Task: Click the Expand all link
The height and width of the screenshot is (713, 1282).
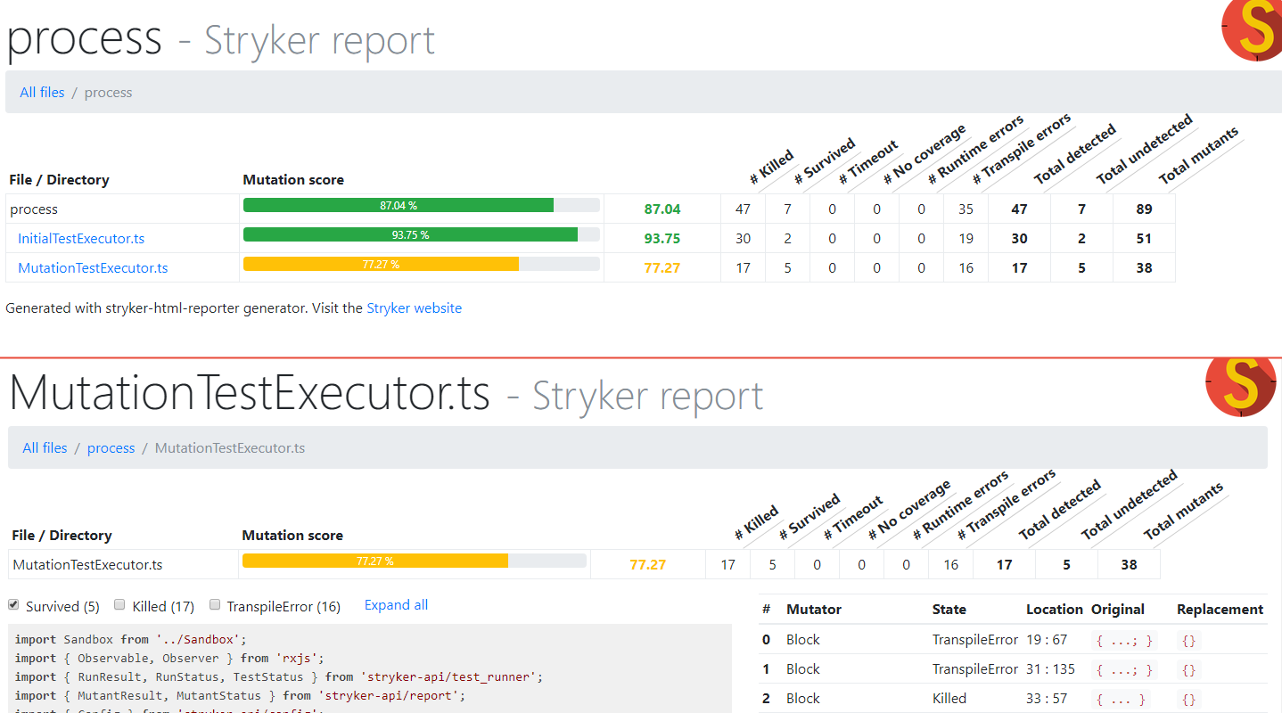Action: click(396, 605)
